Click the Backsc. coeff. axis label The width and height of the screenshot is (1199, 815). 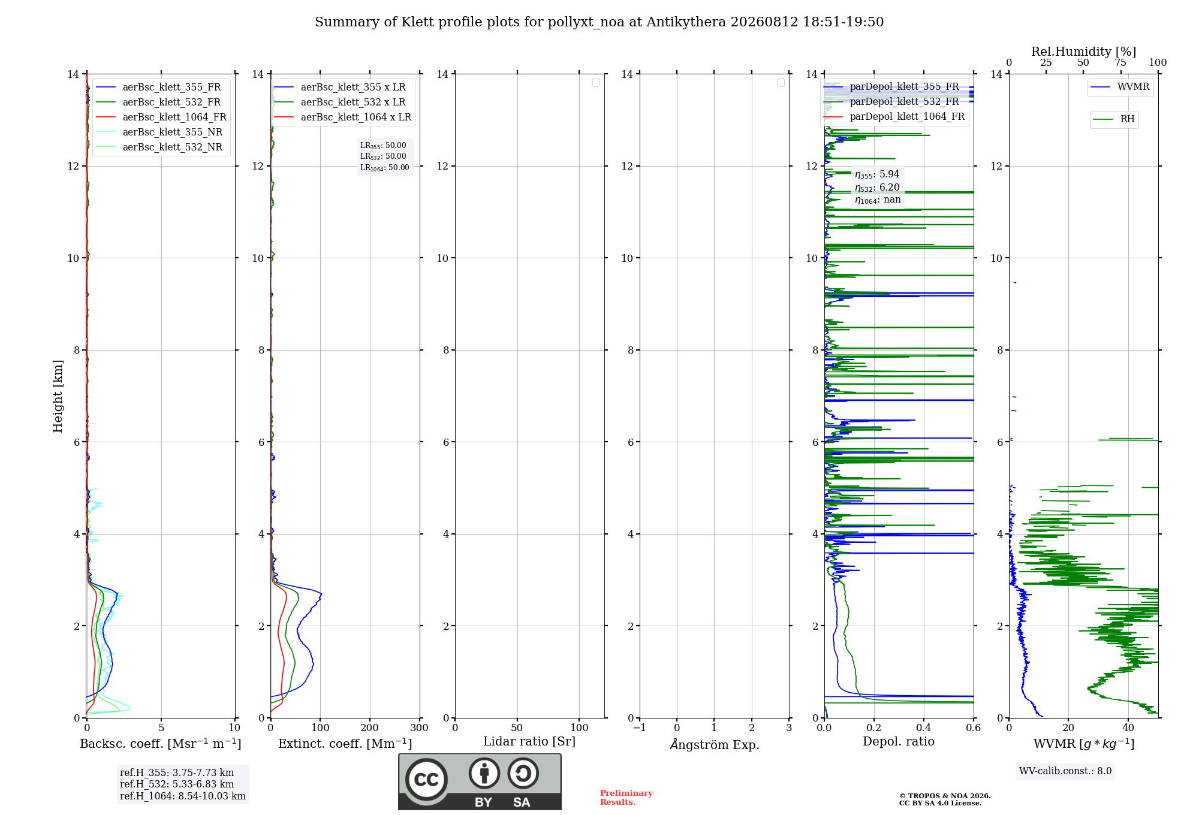tap(161, 744)
